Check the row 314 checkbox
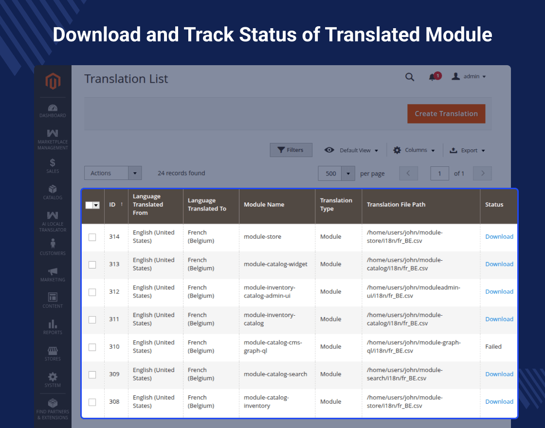The image size is (545, 428). tap(92, 237)
